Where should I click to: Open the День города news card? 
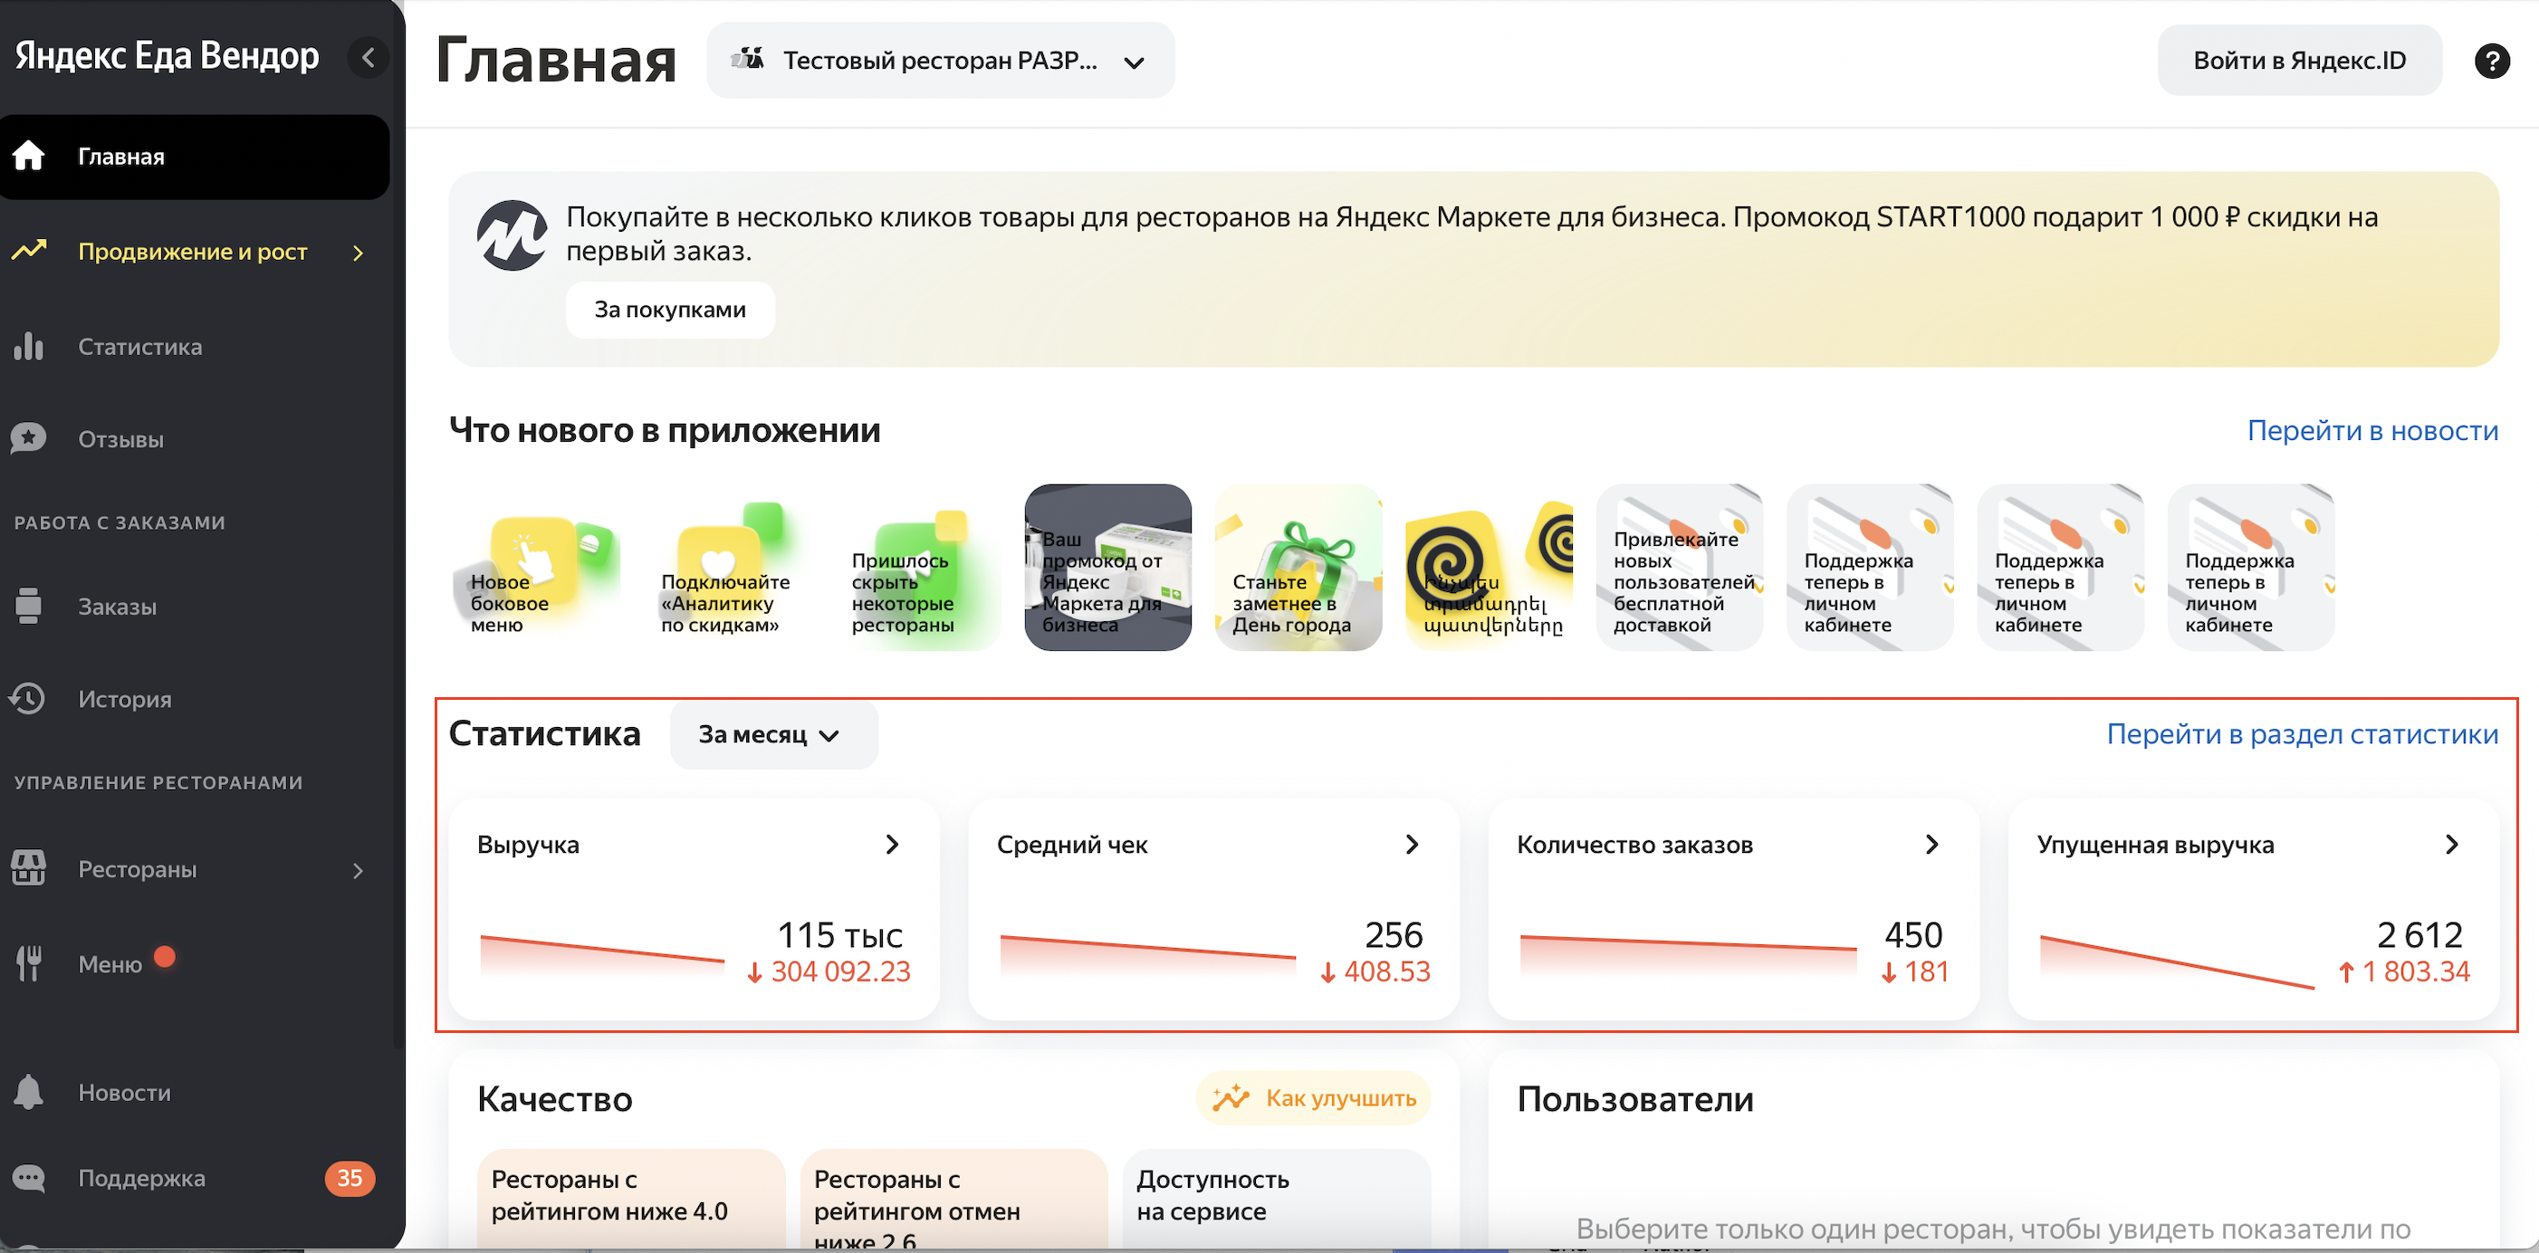[x=1298, y=567]
